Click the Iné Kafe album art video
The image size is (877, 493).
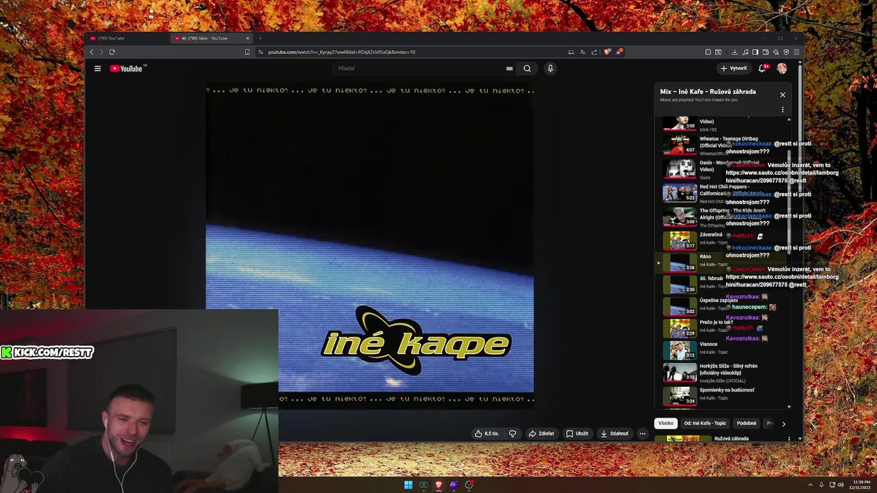pos(370,246)
